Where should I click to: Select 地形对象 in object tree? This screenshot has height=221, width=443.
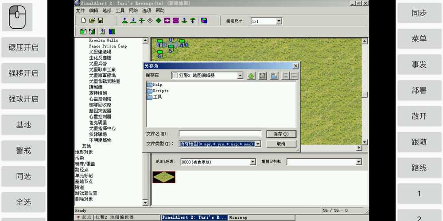coord(84,152)
